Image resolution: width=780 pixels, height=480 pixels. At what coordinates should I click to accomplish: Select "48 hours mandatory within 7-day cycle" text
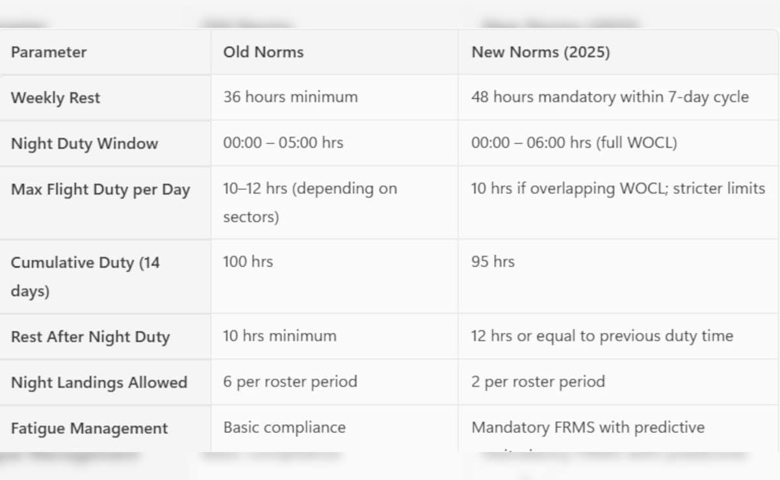coord(610,97)
